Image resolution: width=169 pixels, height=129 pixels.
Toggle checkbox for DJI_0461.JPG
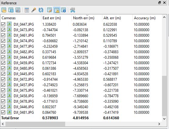(3, 35)
